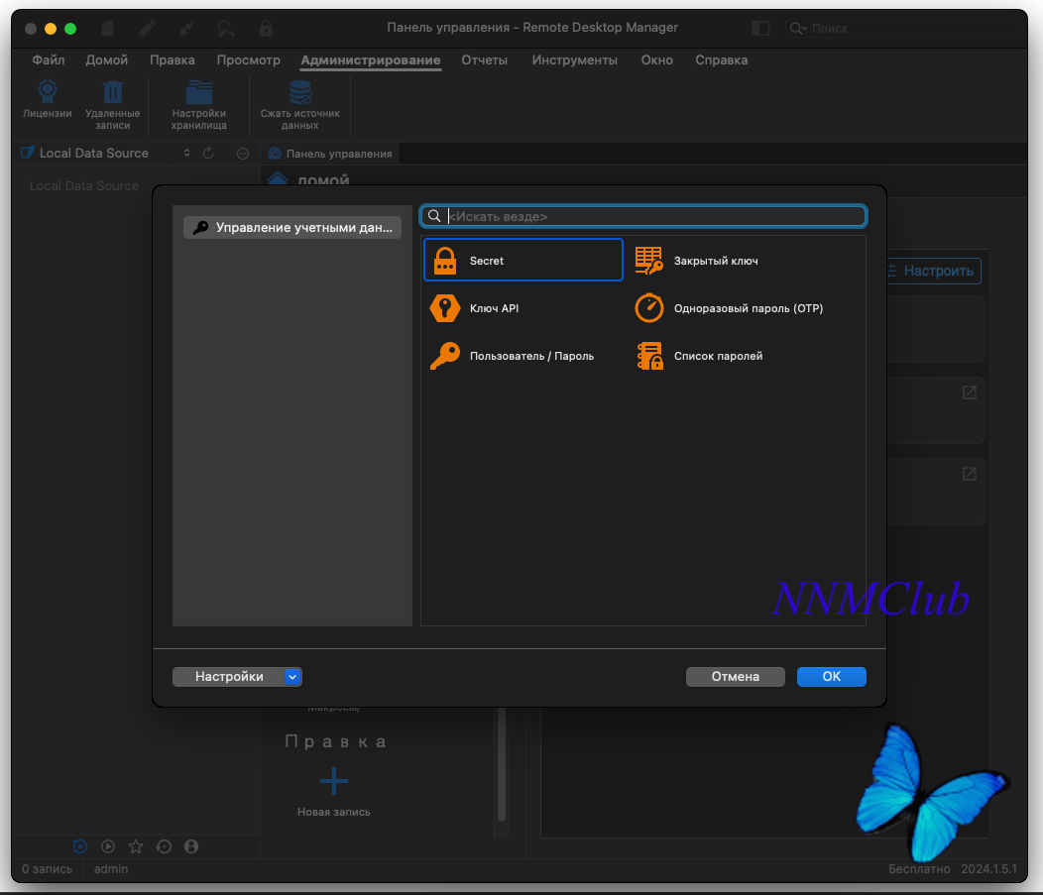Select Local Data Source tree entry
Screen dimensions: 1043x895
pyautogui.click(x=84, y=185)
